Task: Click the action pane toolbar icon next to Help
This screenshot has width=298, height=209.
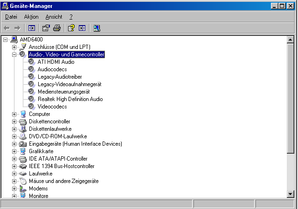Action: click(x=82, y=28)
